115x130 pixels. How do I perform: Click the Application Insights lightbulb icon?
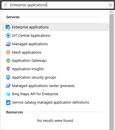click(8, 69)
